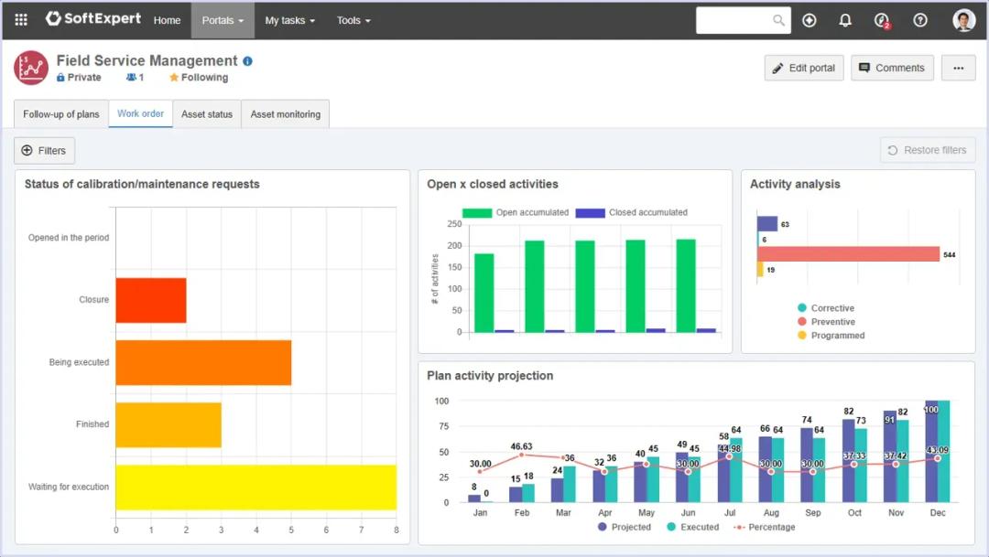The height and width of the screenshot is (557, 989).
Task: Switch to the Asset status tab
Action: 207,114
